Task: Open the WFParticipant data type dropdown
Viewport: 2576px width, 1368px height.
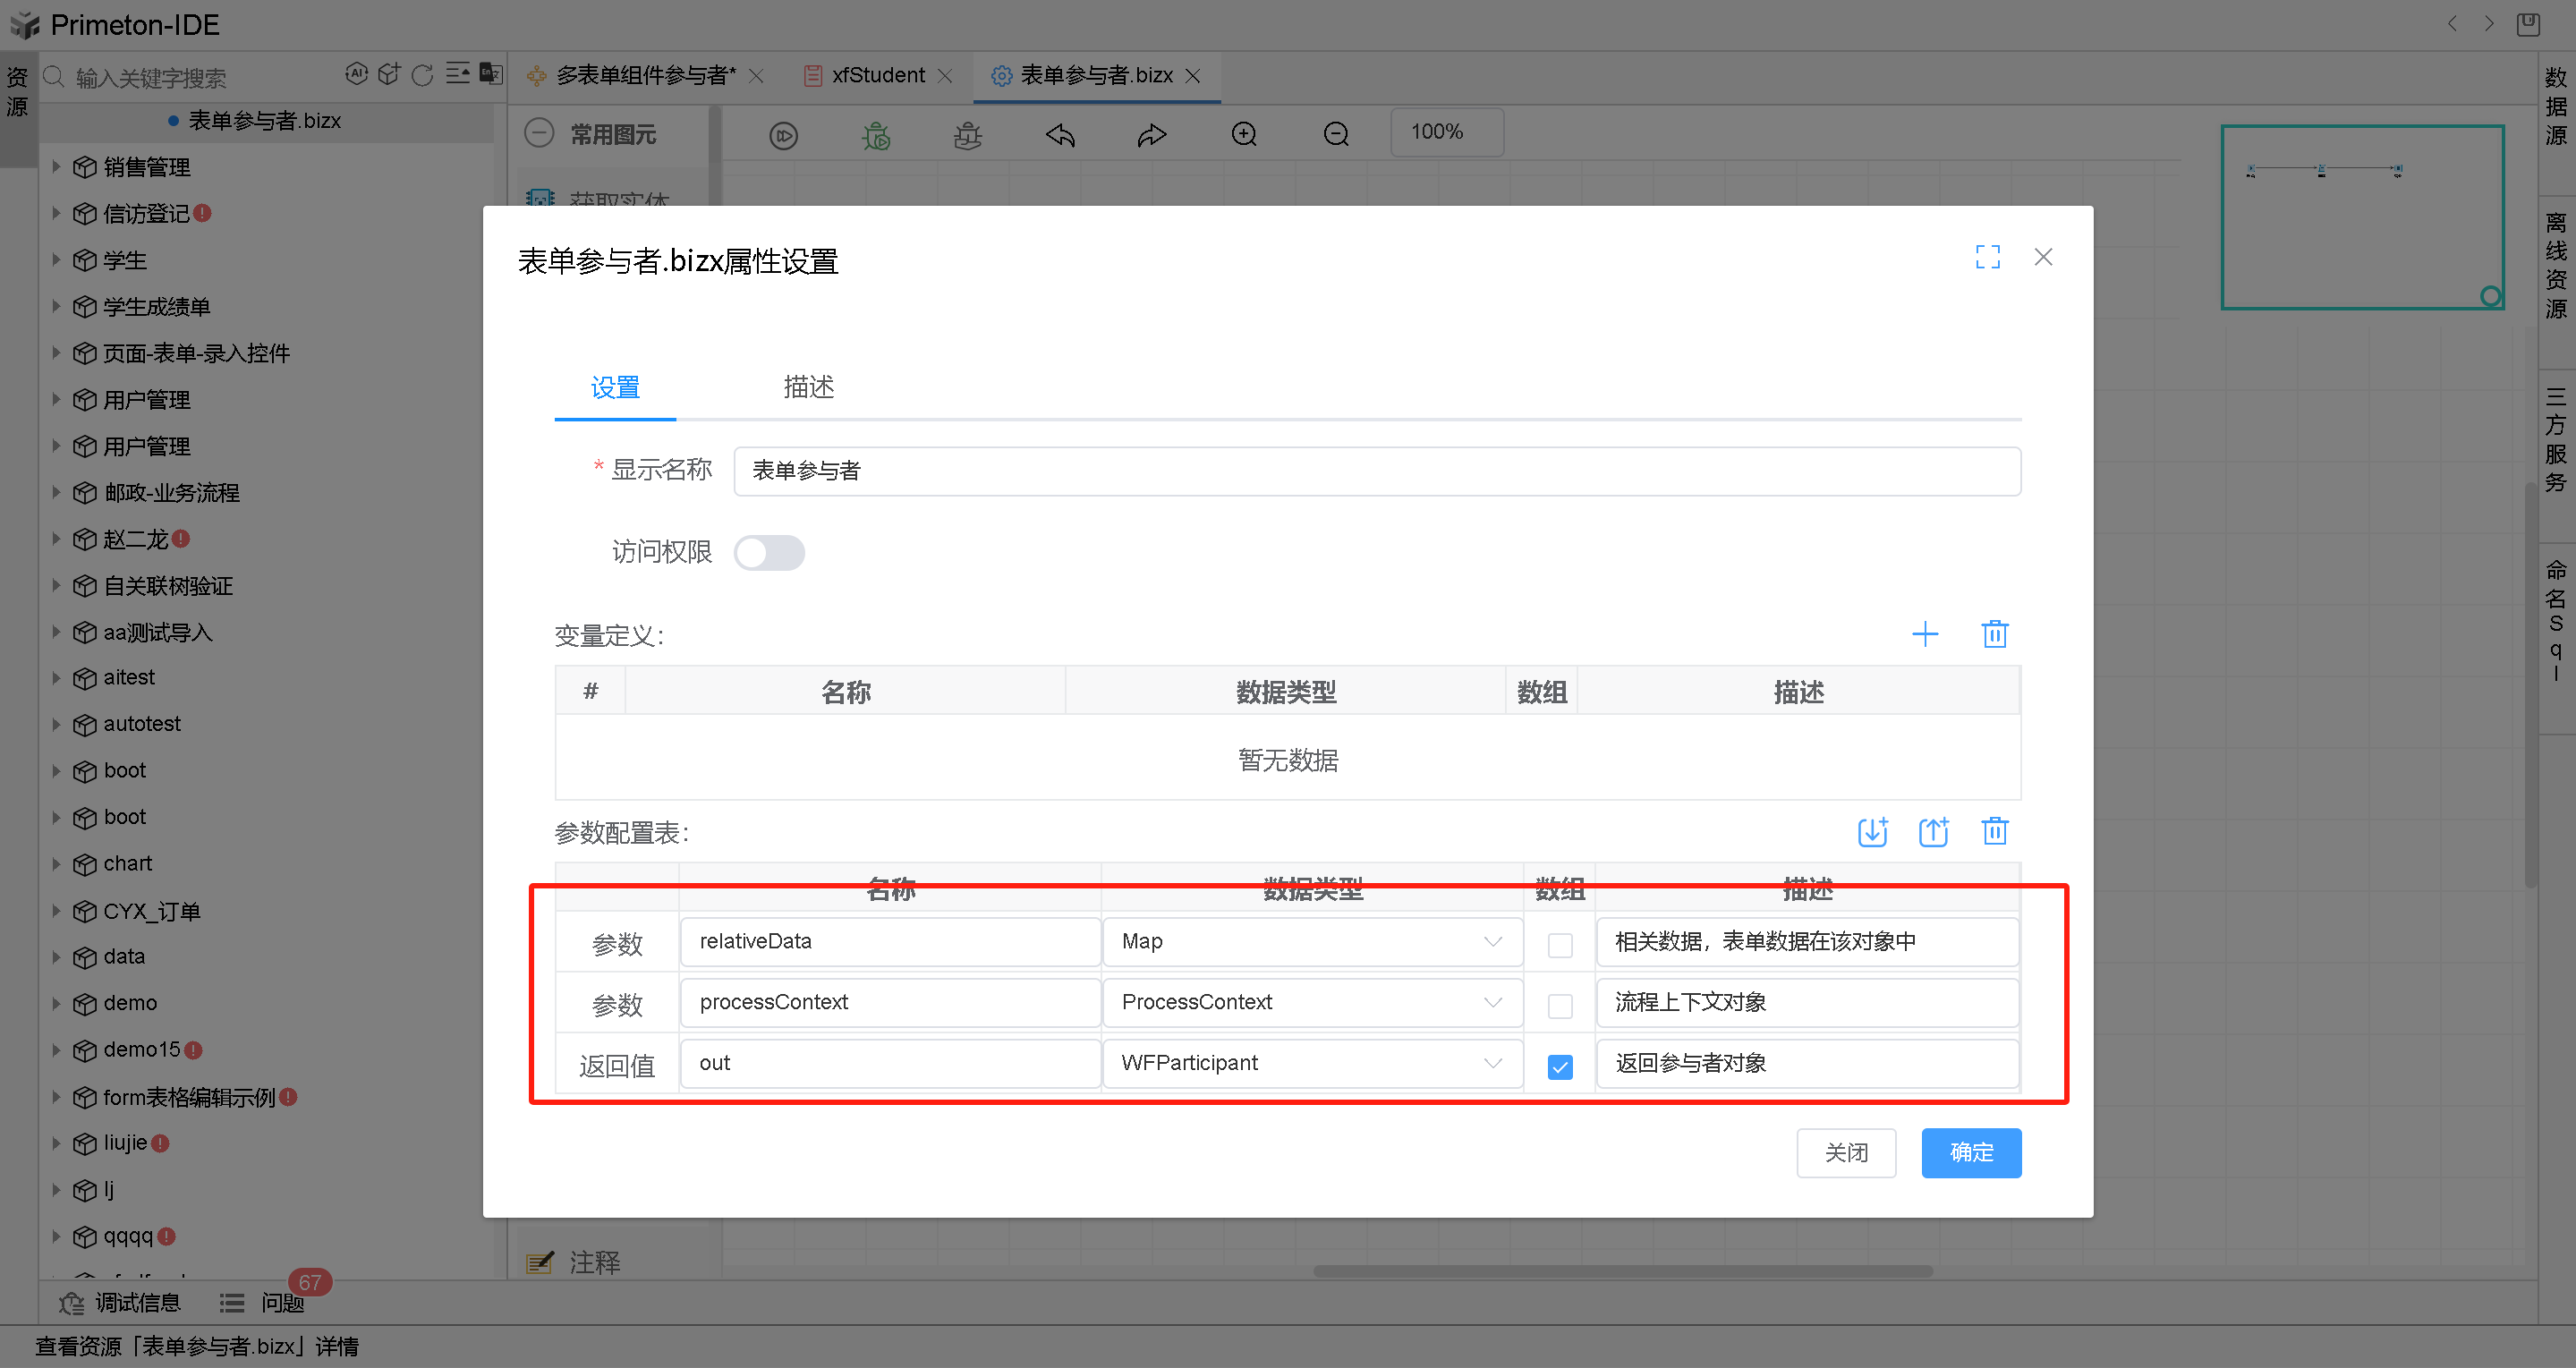Action: point(1311,1063)
